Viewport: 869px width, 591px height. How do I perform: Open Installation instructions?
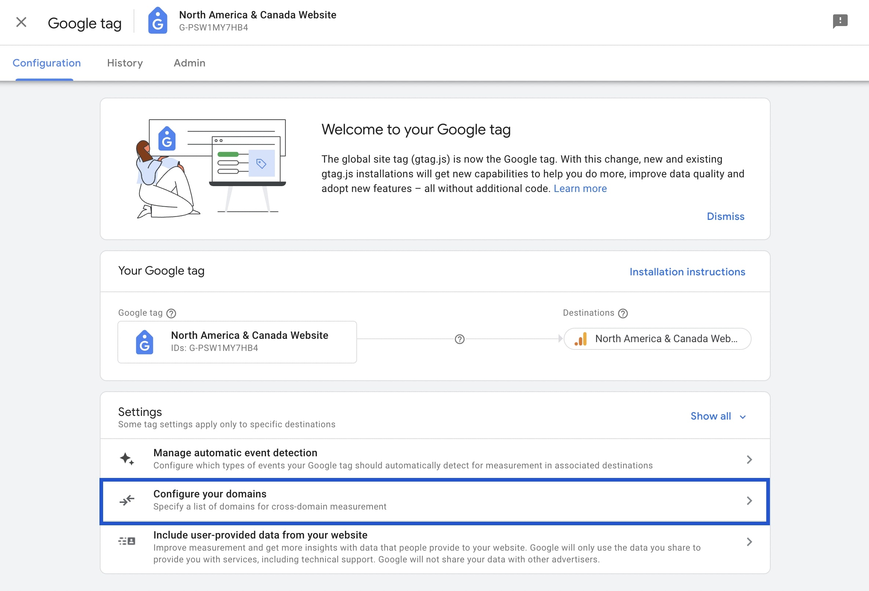point(687,272)
